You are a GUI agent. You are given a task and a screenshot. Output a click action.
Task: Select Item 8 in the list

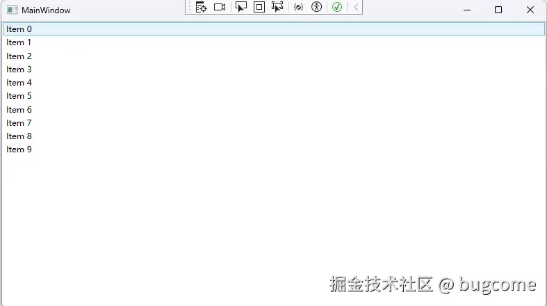pos(274,136)
